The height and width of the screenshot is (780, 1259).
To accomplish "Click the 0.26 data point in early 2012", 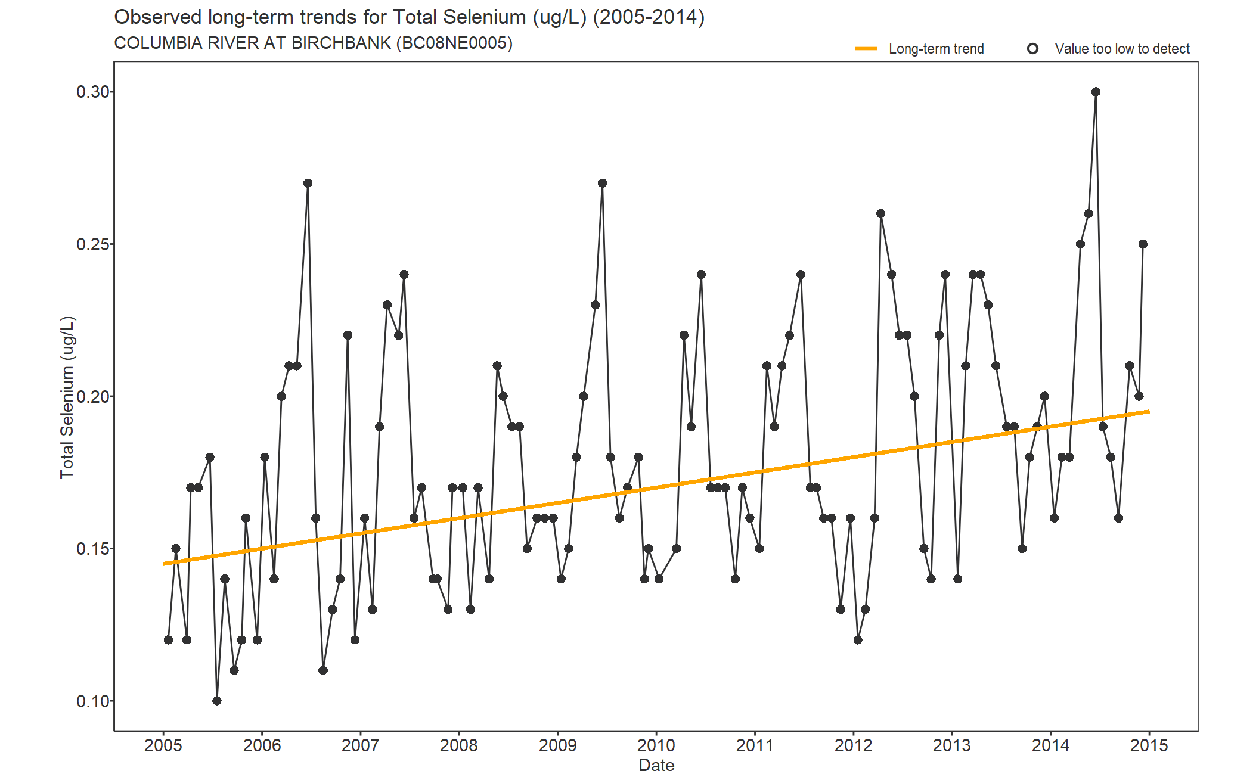I will (880, 214).
